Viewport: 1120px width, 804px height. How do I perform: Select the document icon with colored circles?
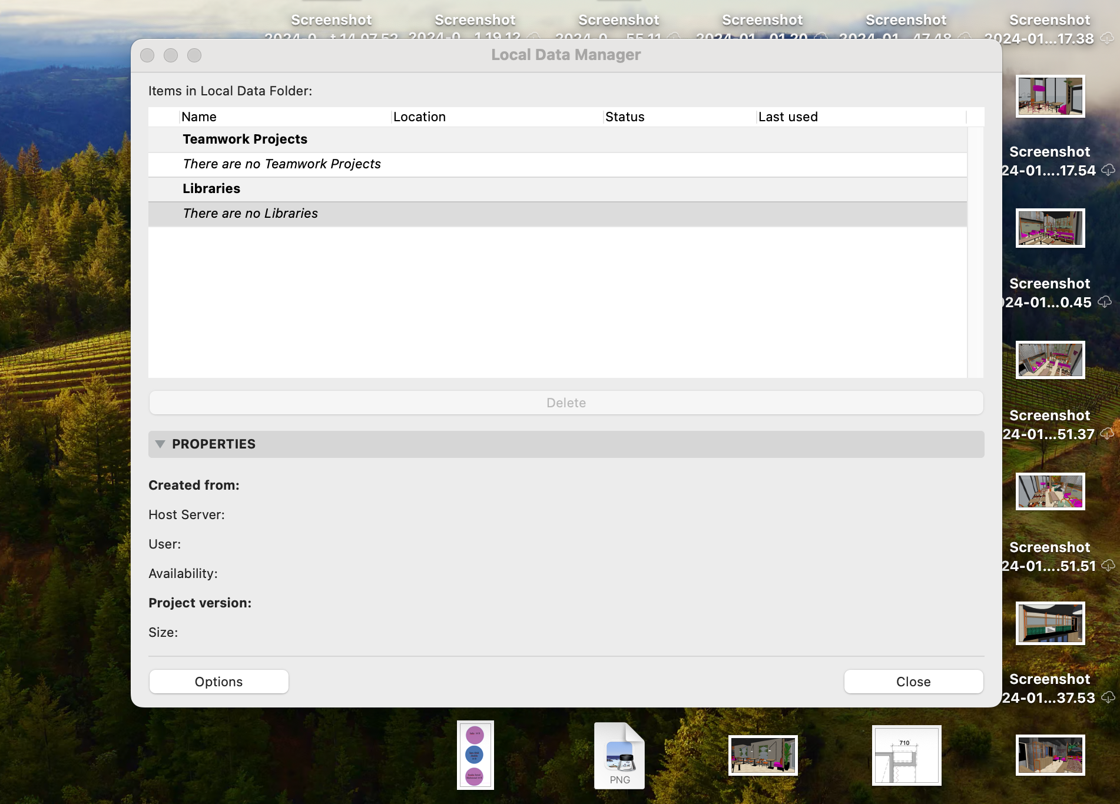[475, 755]
